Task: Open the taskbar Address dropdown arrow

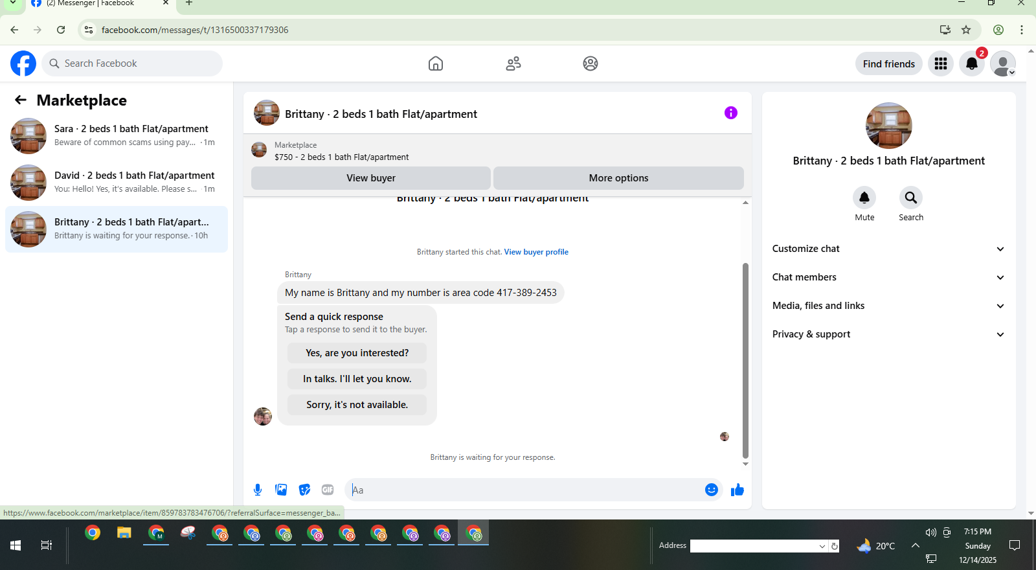Action: (822, 546)
